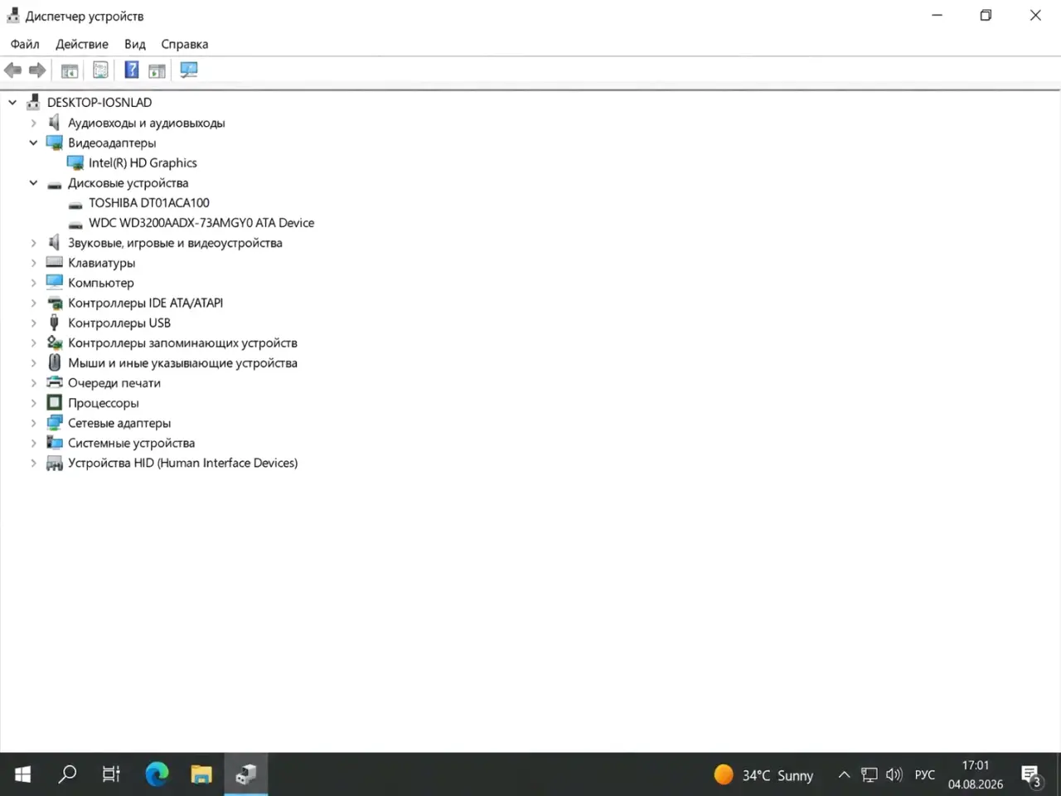Expand Звуковые, игровые и видеоустройства category

coord(33,243)
